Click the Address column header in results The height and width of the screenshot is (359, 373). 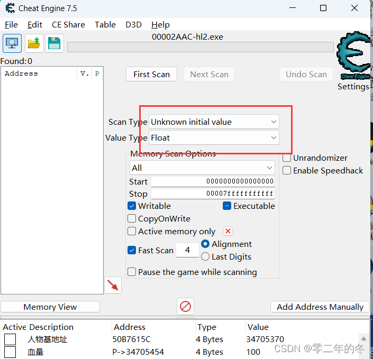39,73
